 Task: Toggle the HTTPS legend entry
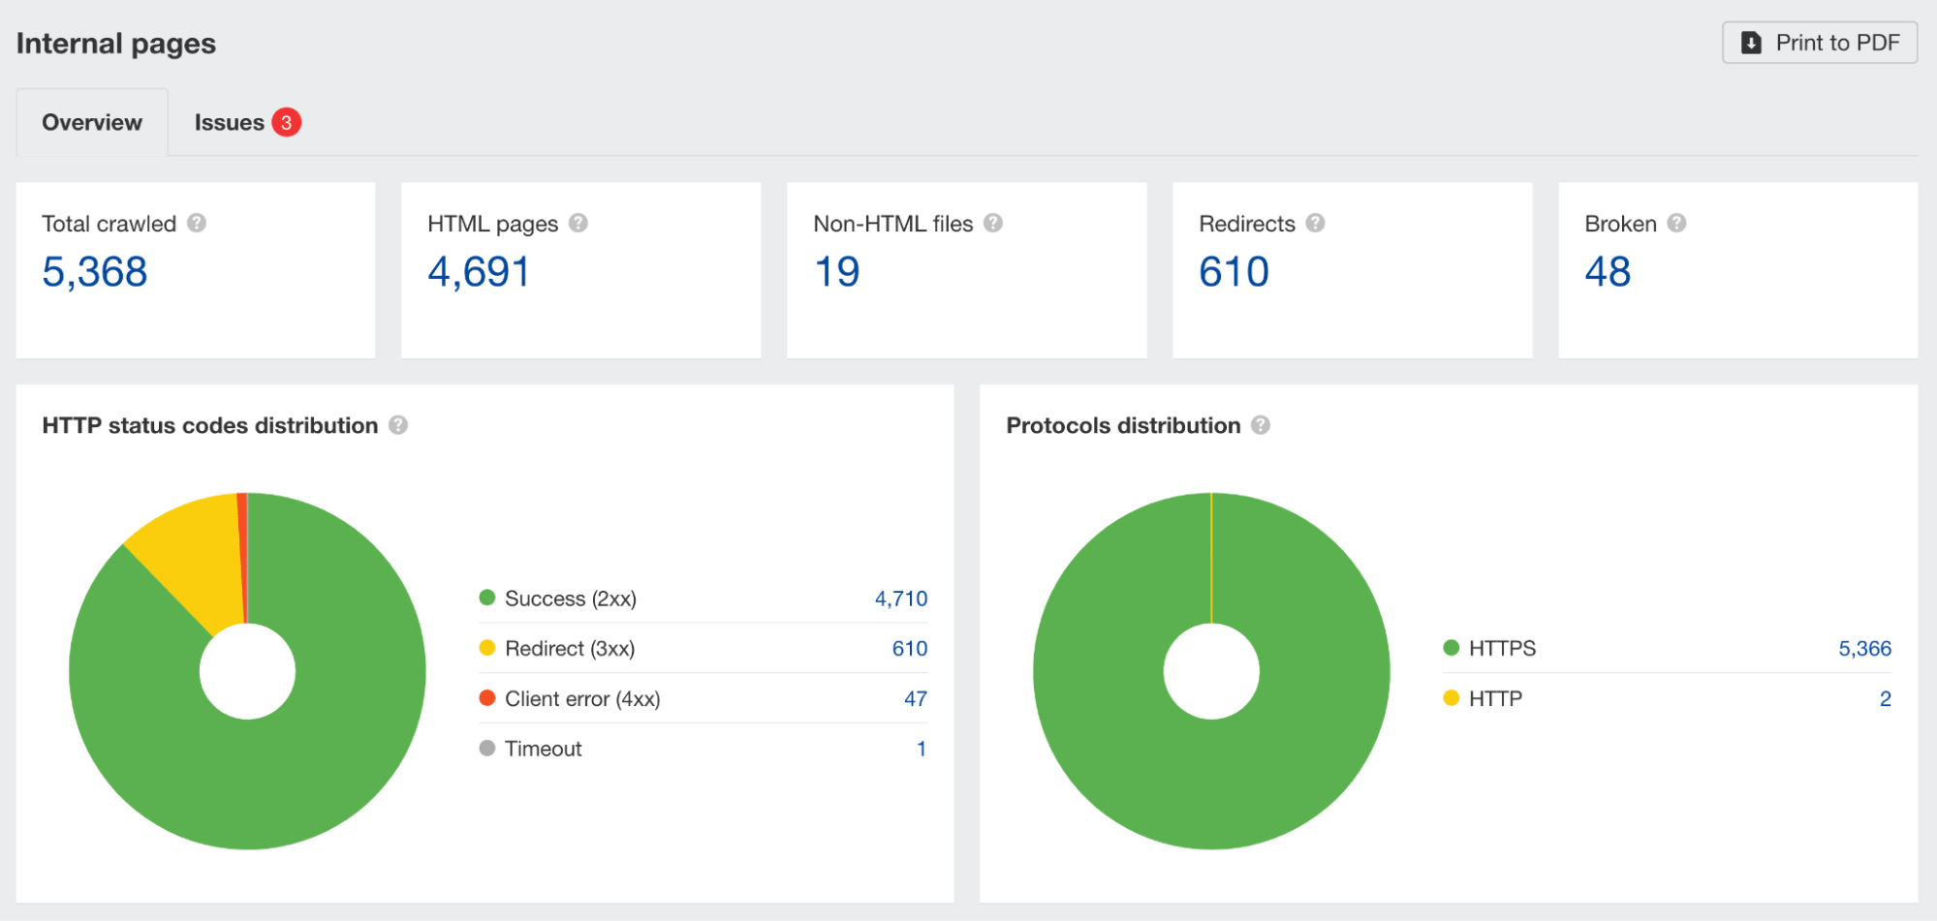[1502, 648]
